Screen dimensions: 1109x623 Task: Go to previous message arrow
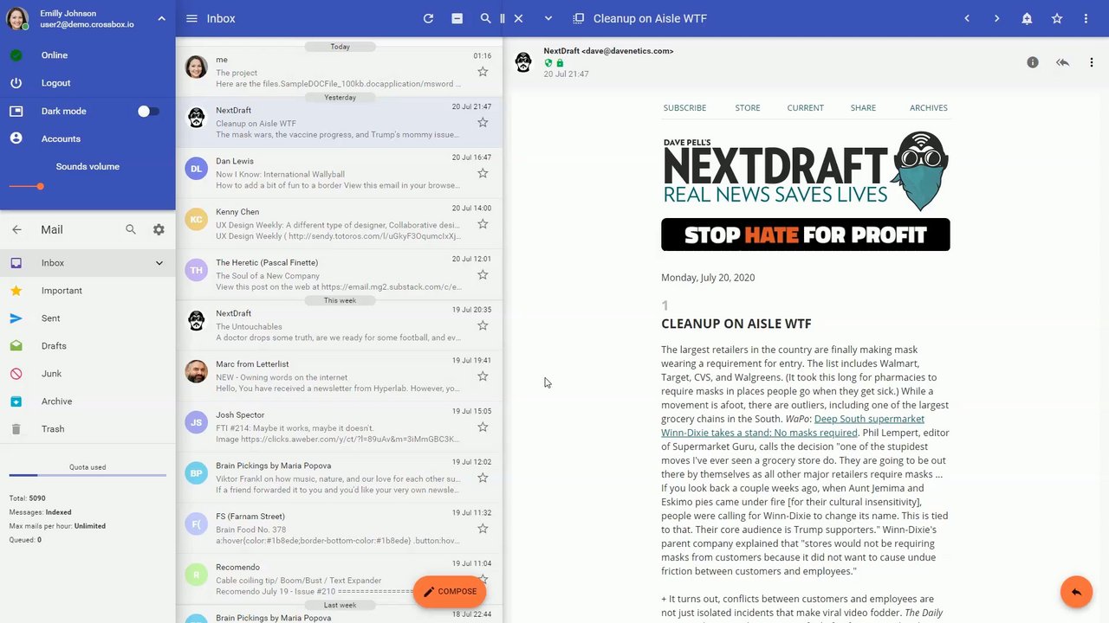[x=967, y=18]
